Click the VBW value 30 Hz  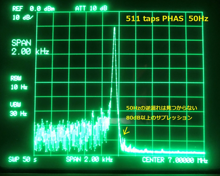tap(18, 113)
